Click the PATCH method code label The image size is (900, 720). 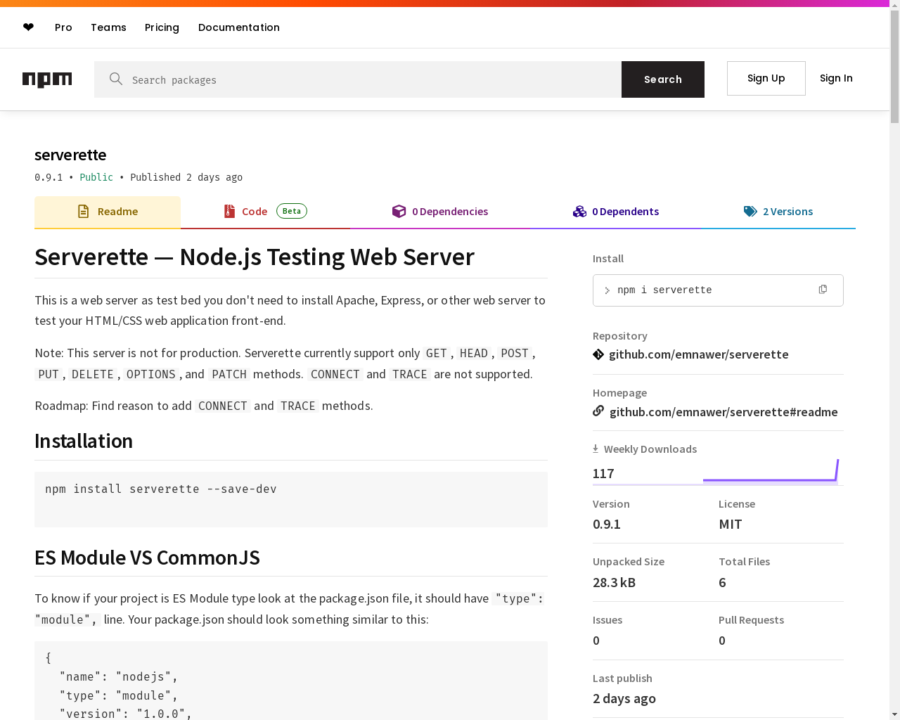point(229,374)
